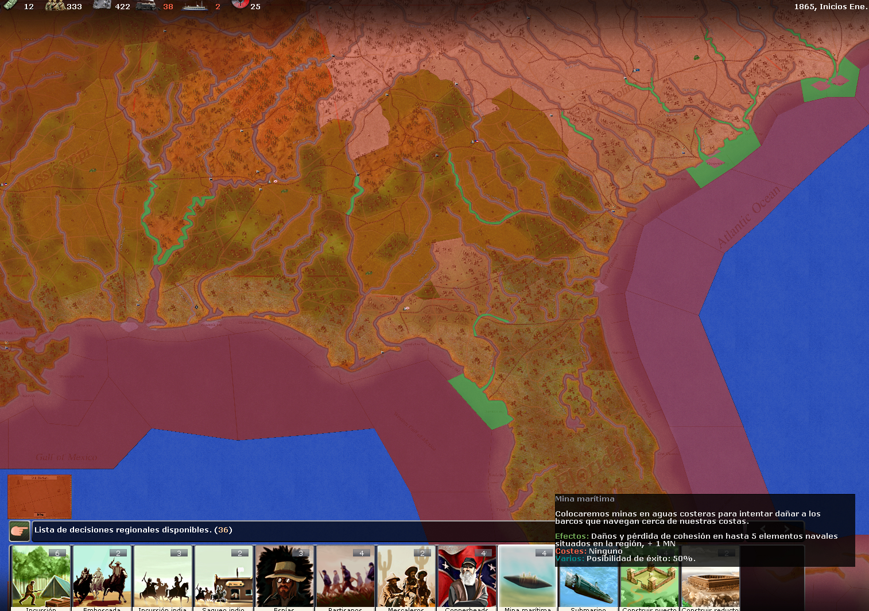Select the Partisanos decision card
This screenshot has height=611, width=869.
pyautogui.click(x=346, y=578)
